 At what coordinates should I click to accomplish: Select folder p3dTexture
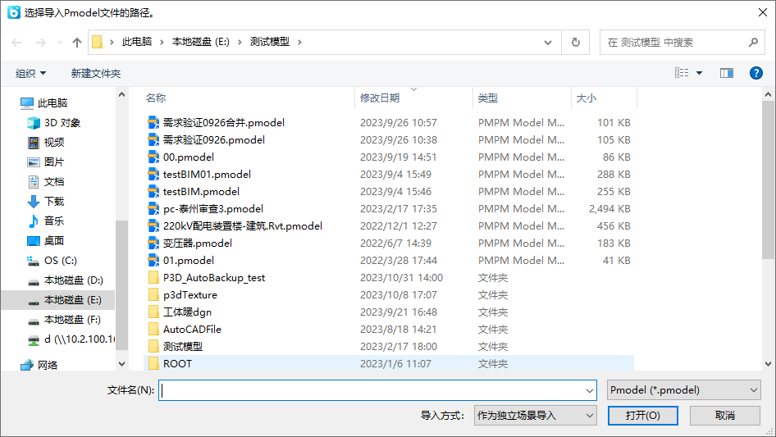190,295
